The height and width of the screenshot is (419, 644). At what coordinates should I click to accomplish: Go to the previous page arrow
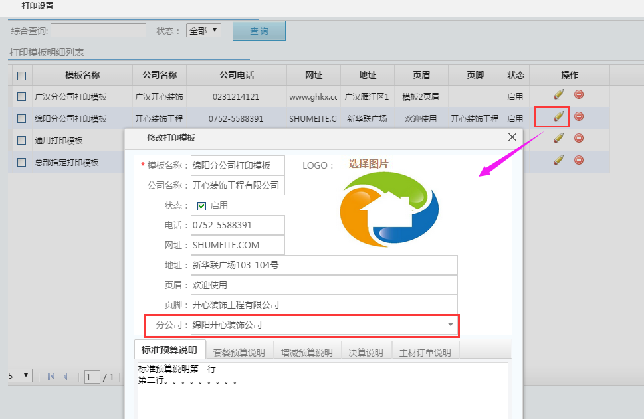tap(66, 377)
